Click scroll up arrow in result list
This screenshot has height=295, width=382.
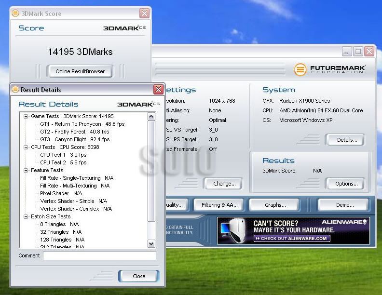151,117
